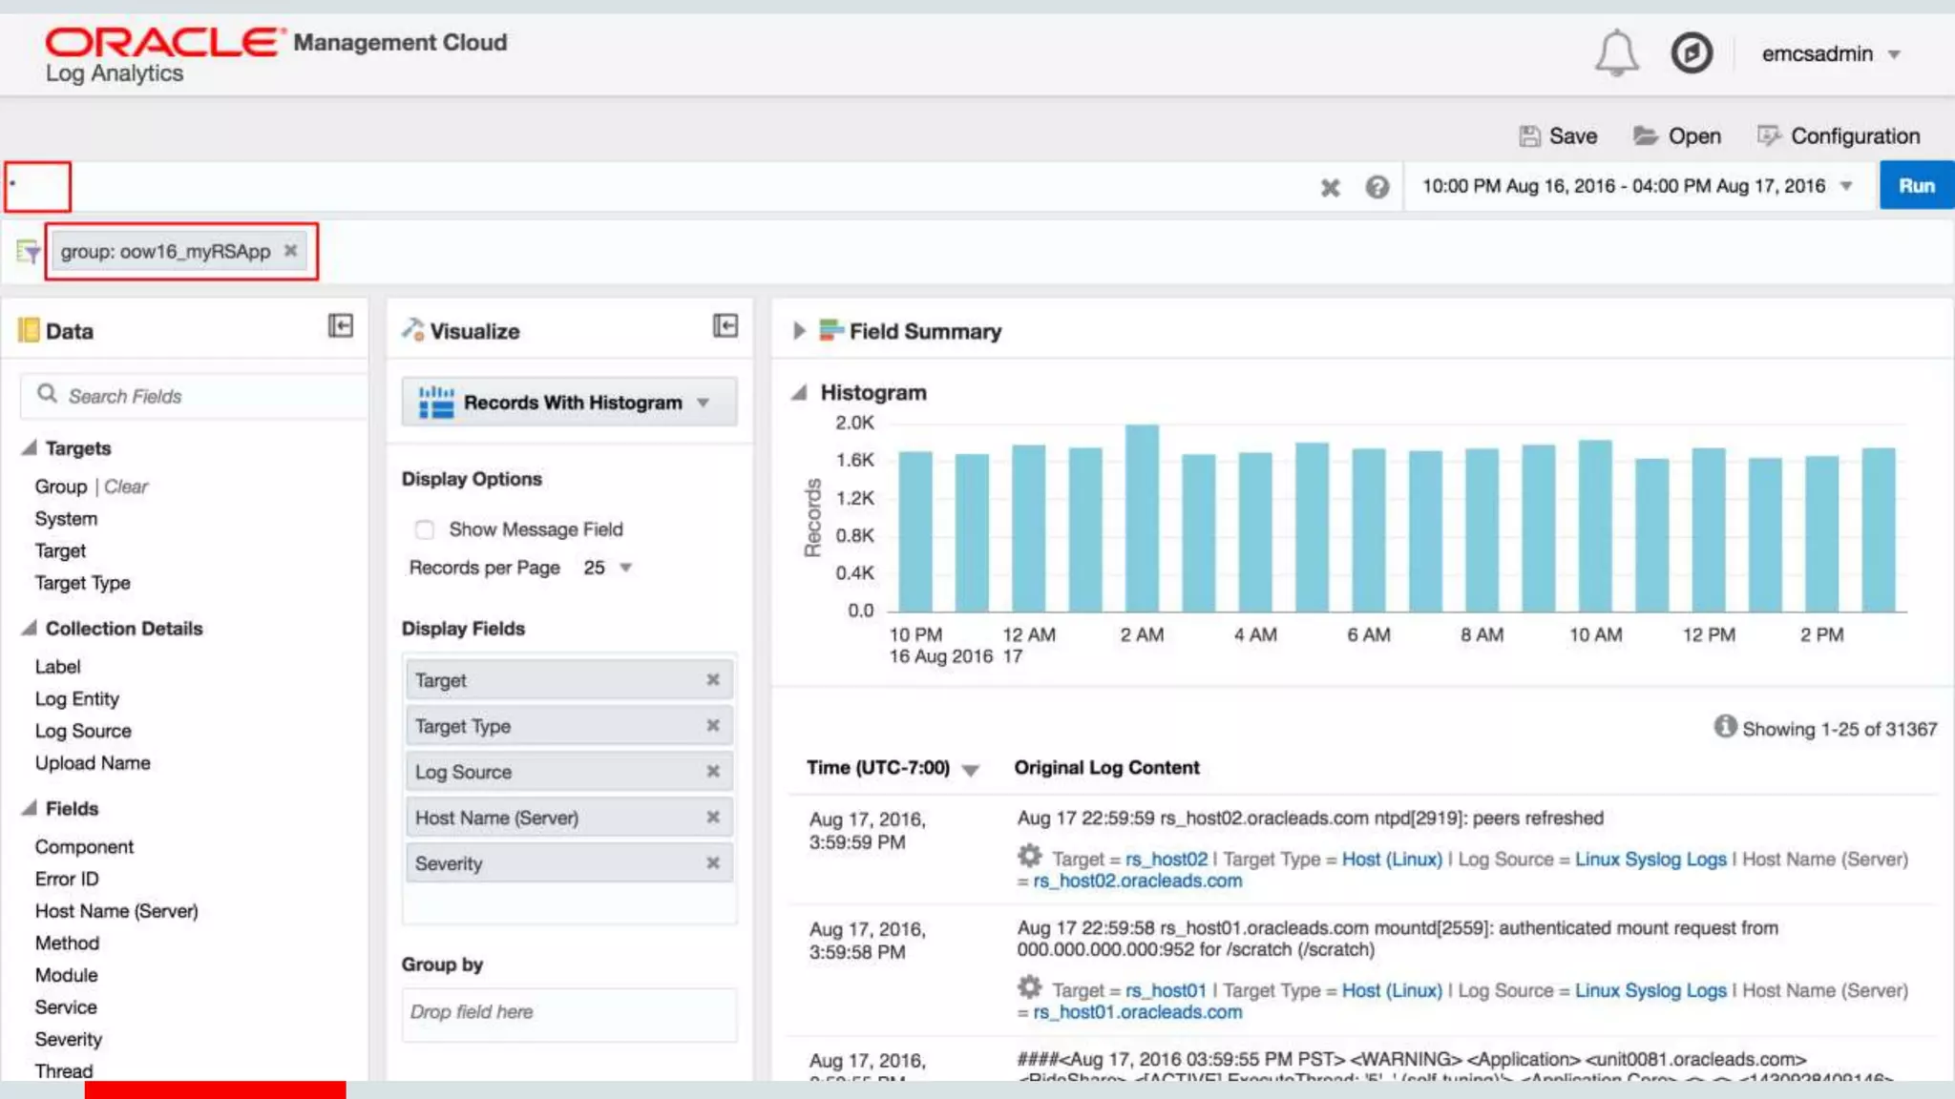Click the gear icon on first log record
The image size is (1955, 1099).
click(x=1029, y=856)
